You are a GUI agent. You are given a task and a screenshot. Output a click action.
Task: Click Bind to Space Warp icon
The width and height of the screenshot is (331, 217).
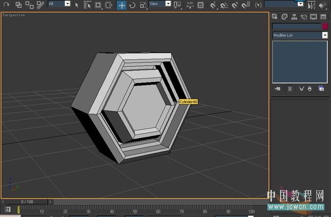40,5
